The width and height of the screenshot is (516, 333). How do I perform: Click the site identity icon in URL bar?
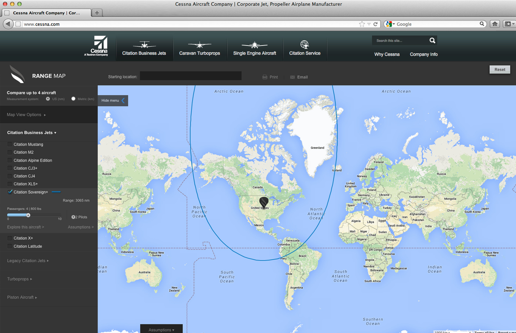tap(18, 24)
